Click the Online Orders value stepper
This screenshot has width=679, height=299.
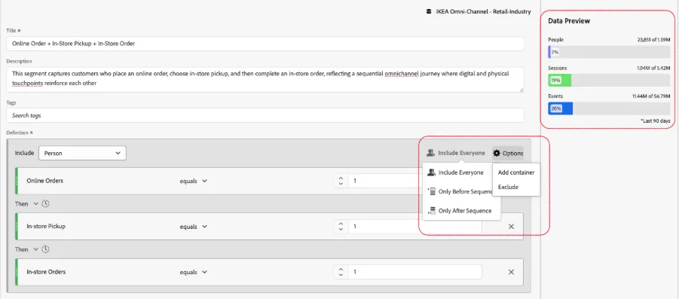pos(341,181)
